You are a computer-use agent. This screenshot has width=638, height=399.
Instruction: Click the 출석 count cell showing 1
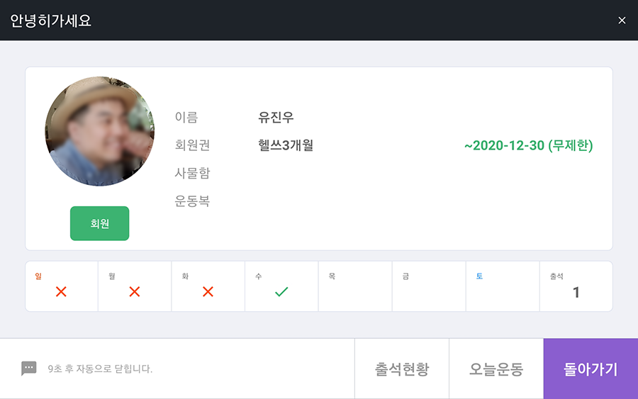(x=576, y=286)
